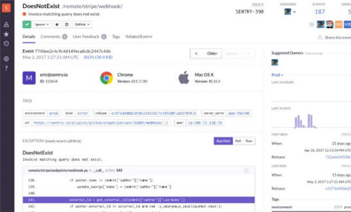Select the Full stack trace view
The width and height of the screenshot is (351, 212).
[238, 141]
